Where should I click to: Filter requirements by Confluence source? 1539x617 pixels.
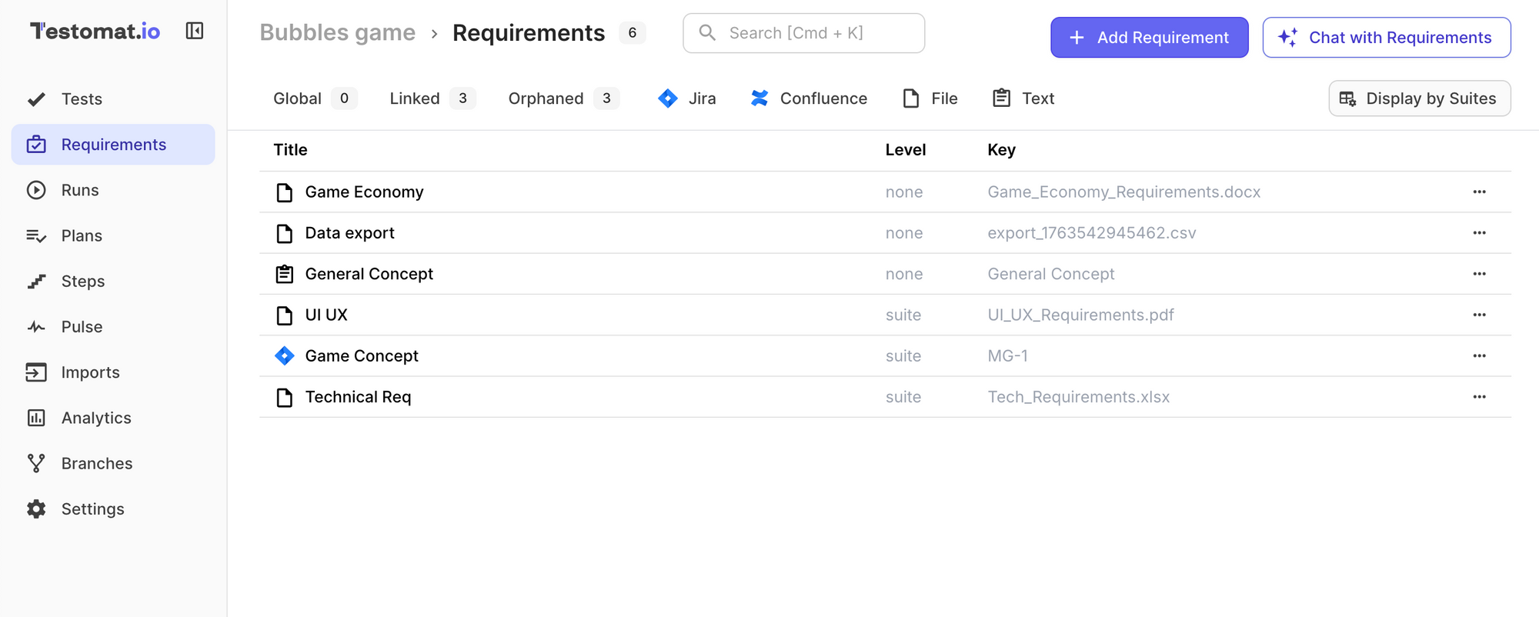pyautogui.click(x=809, y=98)
